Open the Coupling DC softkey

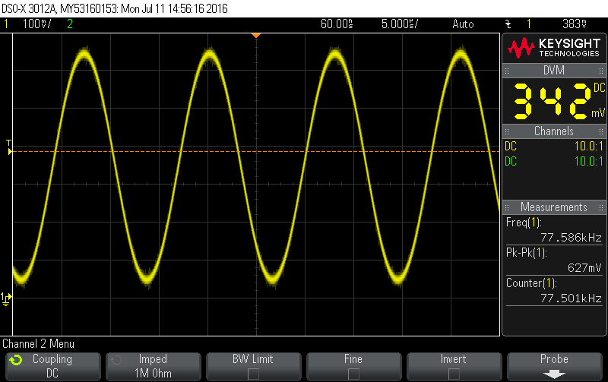53,367
